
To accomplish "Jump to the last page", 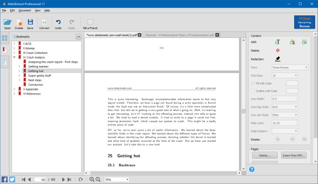I will coord(69,179).
